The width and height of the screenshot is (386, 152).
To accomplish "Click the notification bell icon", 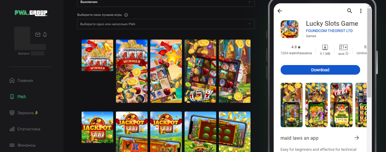I will 45,34.
